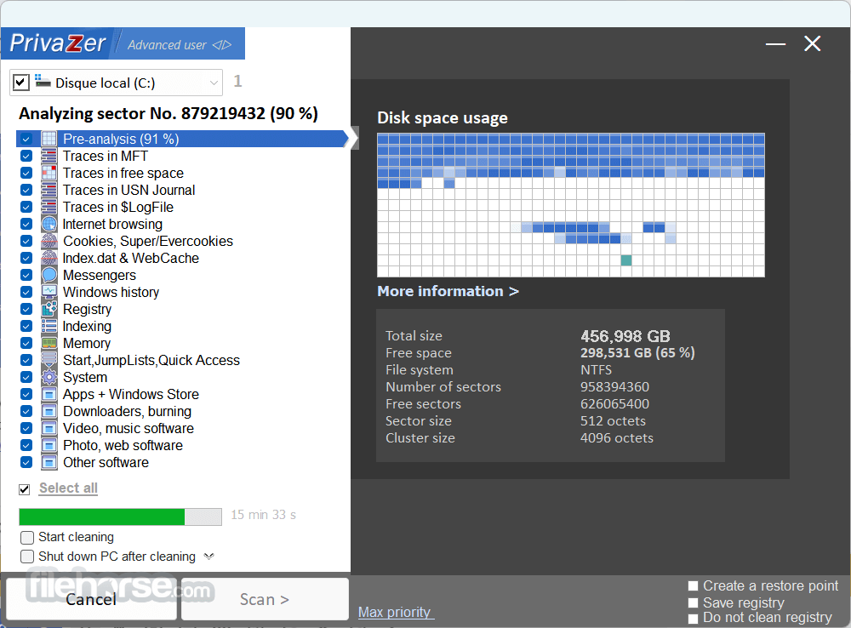Click the drive icon next to Disque local
851x628 pixels.
[43, 82]
